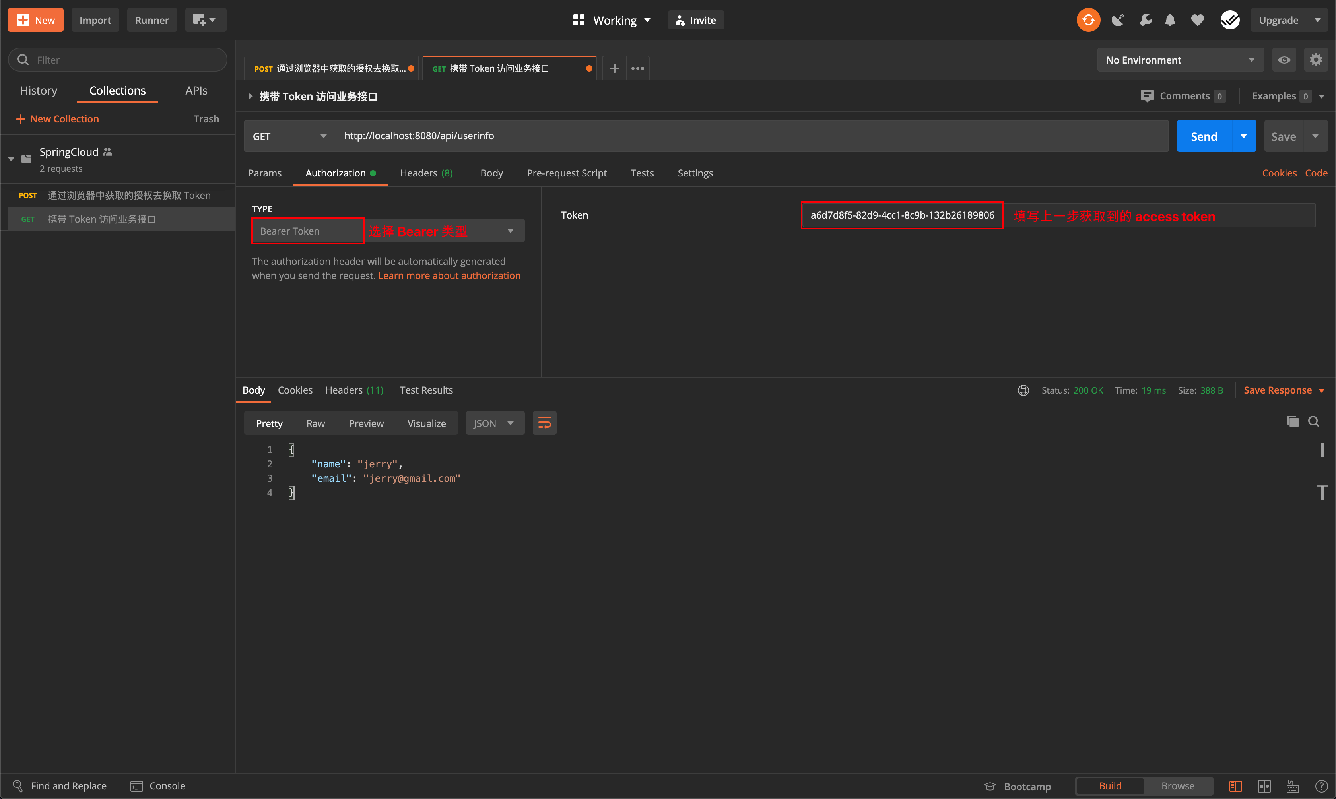Click the Send button
Screen dimensions: 1336x799
[x=1204, y=136]
